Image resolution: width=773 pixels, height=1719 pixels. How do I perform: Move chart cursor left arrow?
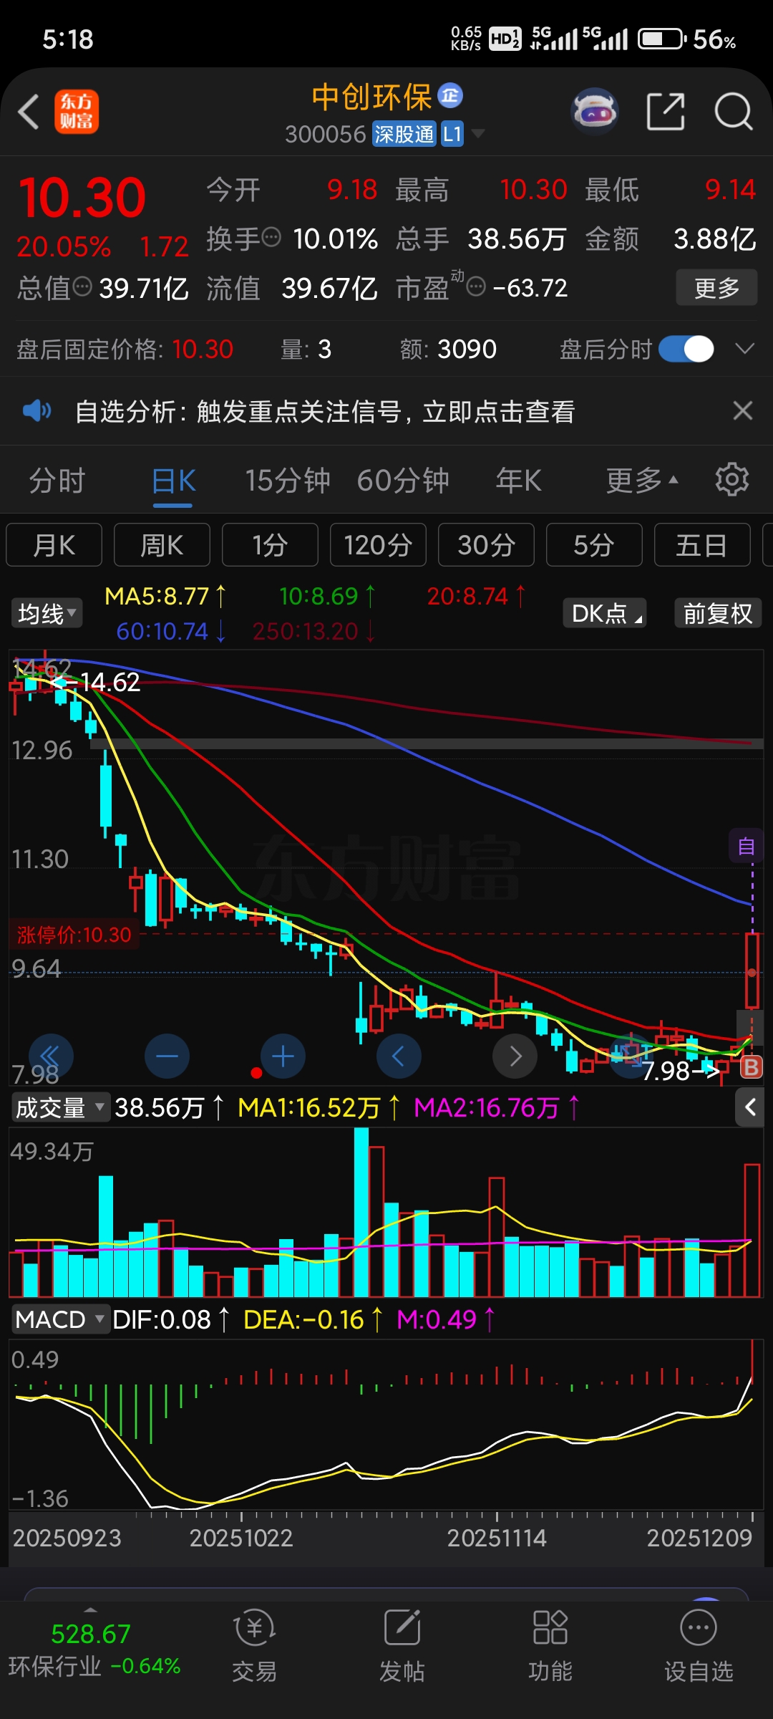399,1056
